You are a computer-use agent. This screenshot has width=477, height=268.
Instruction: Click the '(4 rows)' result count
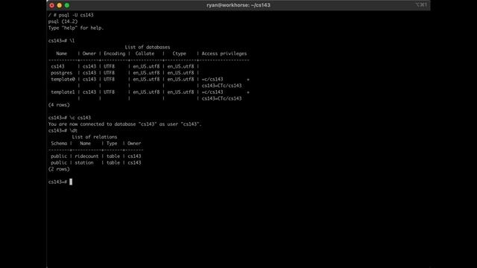[x=59, y=105]
